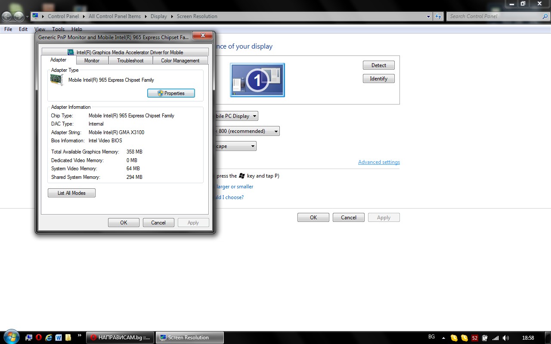The image size is (551, 344).
Task: Open the Tools menu
Action: 58,29
